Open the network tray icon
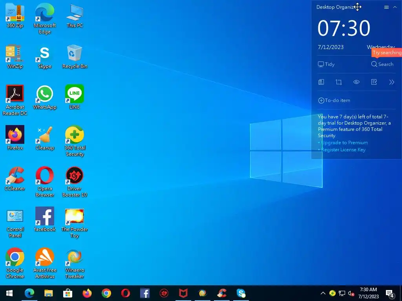The height and width of the screenshot is (301, 402). pyautogui.click(x=342, y=293)
